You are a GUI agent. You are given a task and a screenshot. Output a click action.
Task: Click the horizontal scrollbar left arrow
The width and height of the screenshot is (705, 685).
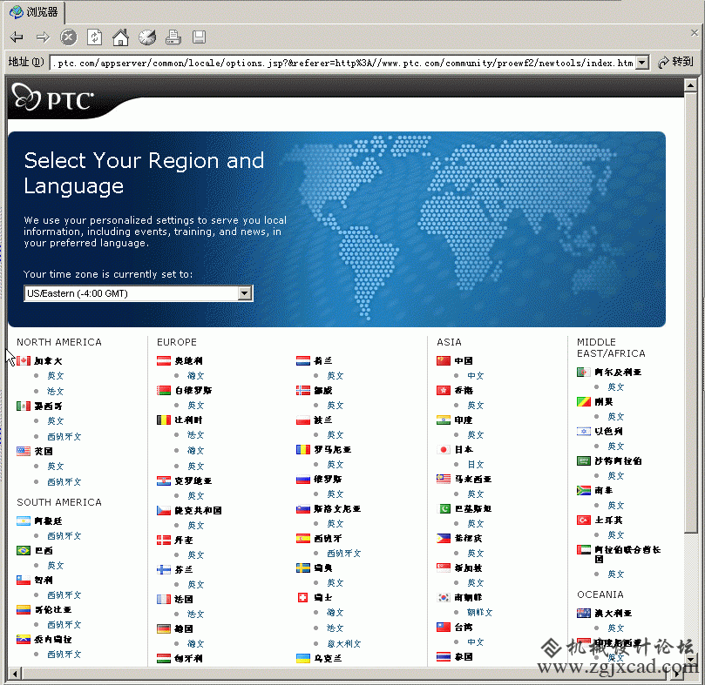tap(15, 674)
